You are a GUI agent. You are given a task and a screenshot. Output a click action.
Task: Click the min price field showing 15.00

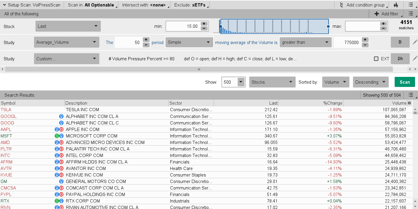[x=183, y=26]
